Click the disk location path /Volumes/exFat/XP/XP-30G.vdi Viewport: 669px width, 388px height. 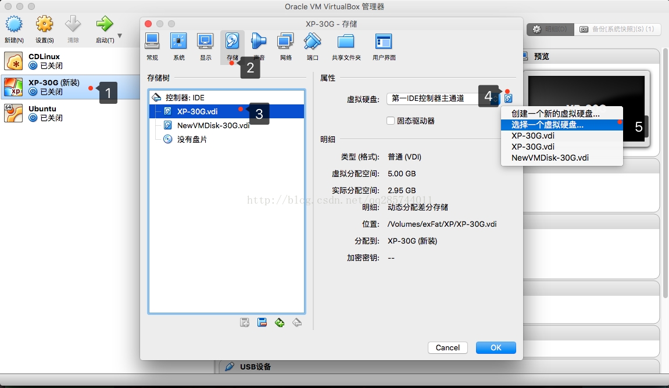(442, 224)
